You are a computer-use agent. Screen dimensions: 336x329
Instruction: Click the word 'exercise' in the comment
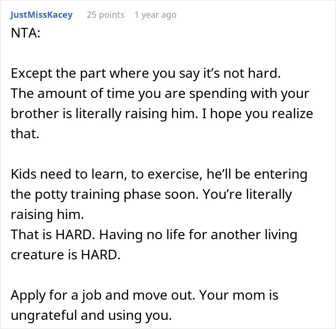(173, 174)
